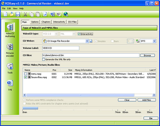Open the File menu
The width and height of the screenshot is (160, 126).
(4, 8)
